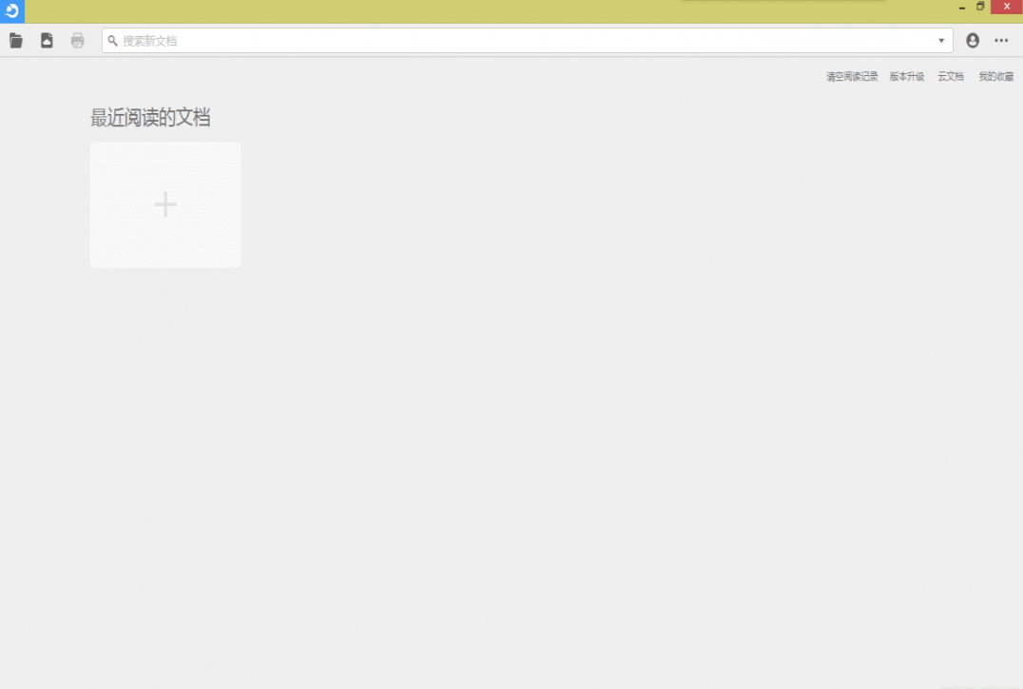The image size is (1023, 689).
Task: Click 清空阅读记录 to clear reading history
Action: (852, 77)
